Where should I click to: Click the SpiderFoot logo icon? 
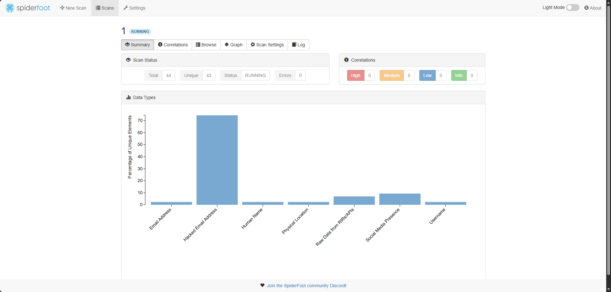coord(10,8)
